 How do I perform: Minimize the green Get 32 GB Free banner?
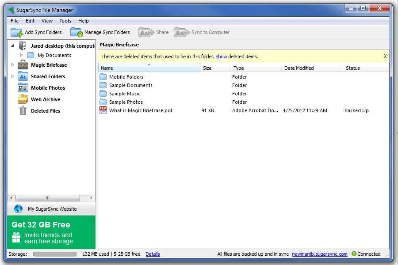[91, 220]
